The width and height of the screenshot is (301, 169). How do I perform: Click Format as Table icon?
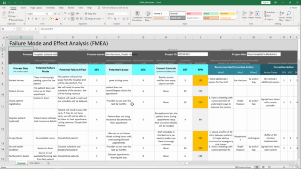point(148,14)
